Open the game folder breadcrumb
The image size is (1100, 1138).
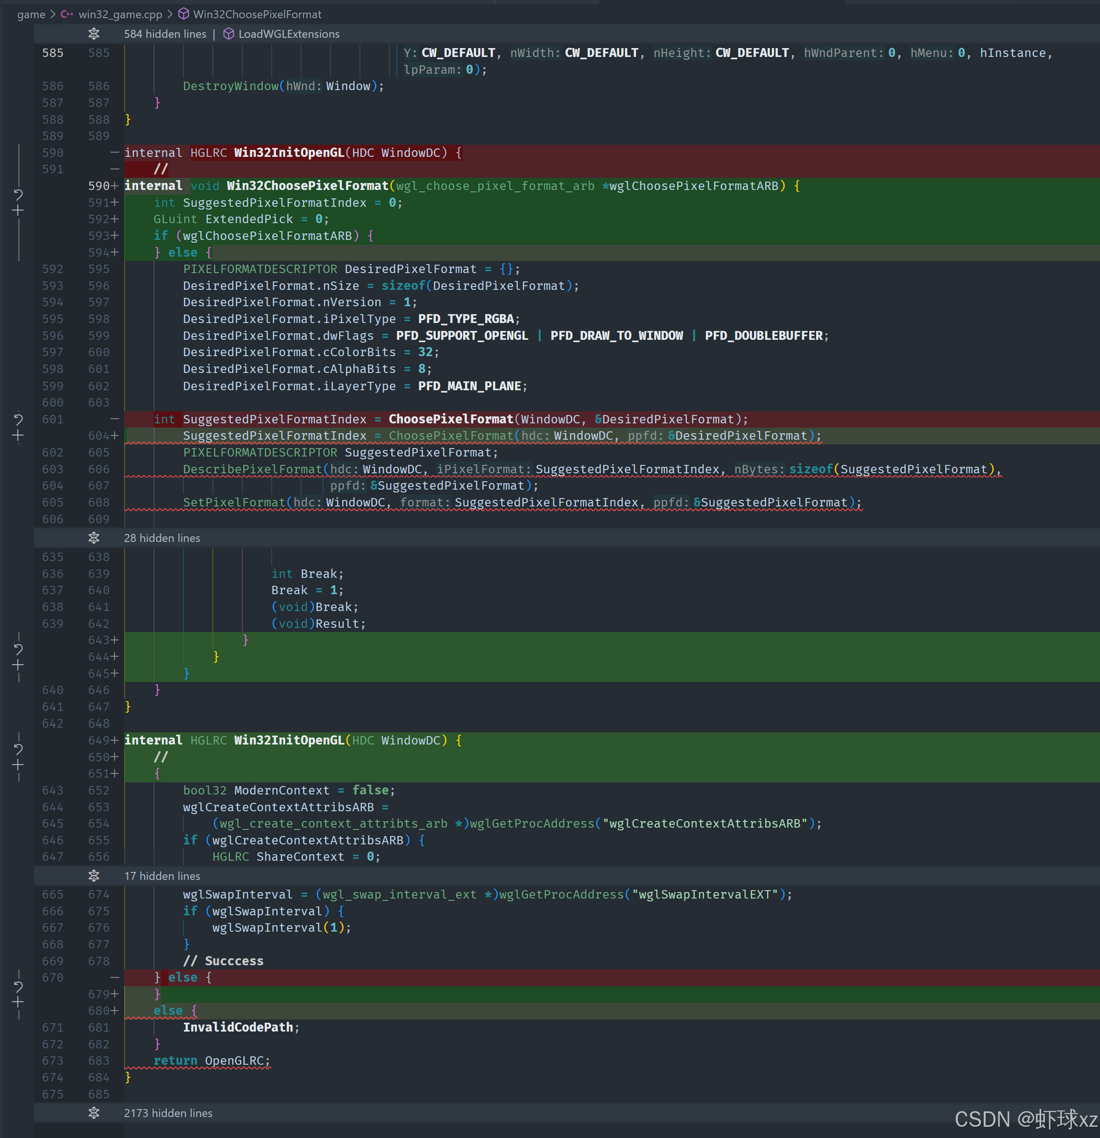[31, 14]
